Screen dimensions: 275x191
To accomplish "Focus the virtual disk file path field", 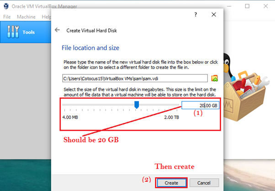I will point(135,78).
